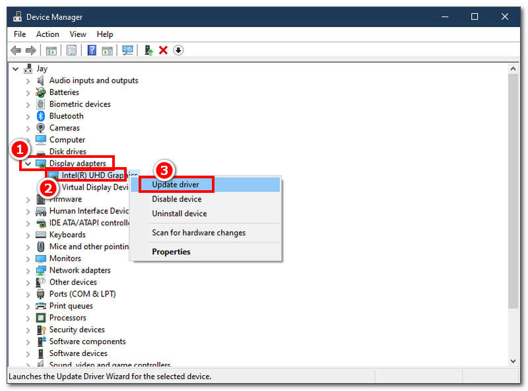Expand the Network adapters category
Screen dimensions: 528x391
[28, 271]
